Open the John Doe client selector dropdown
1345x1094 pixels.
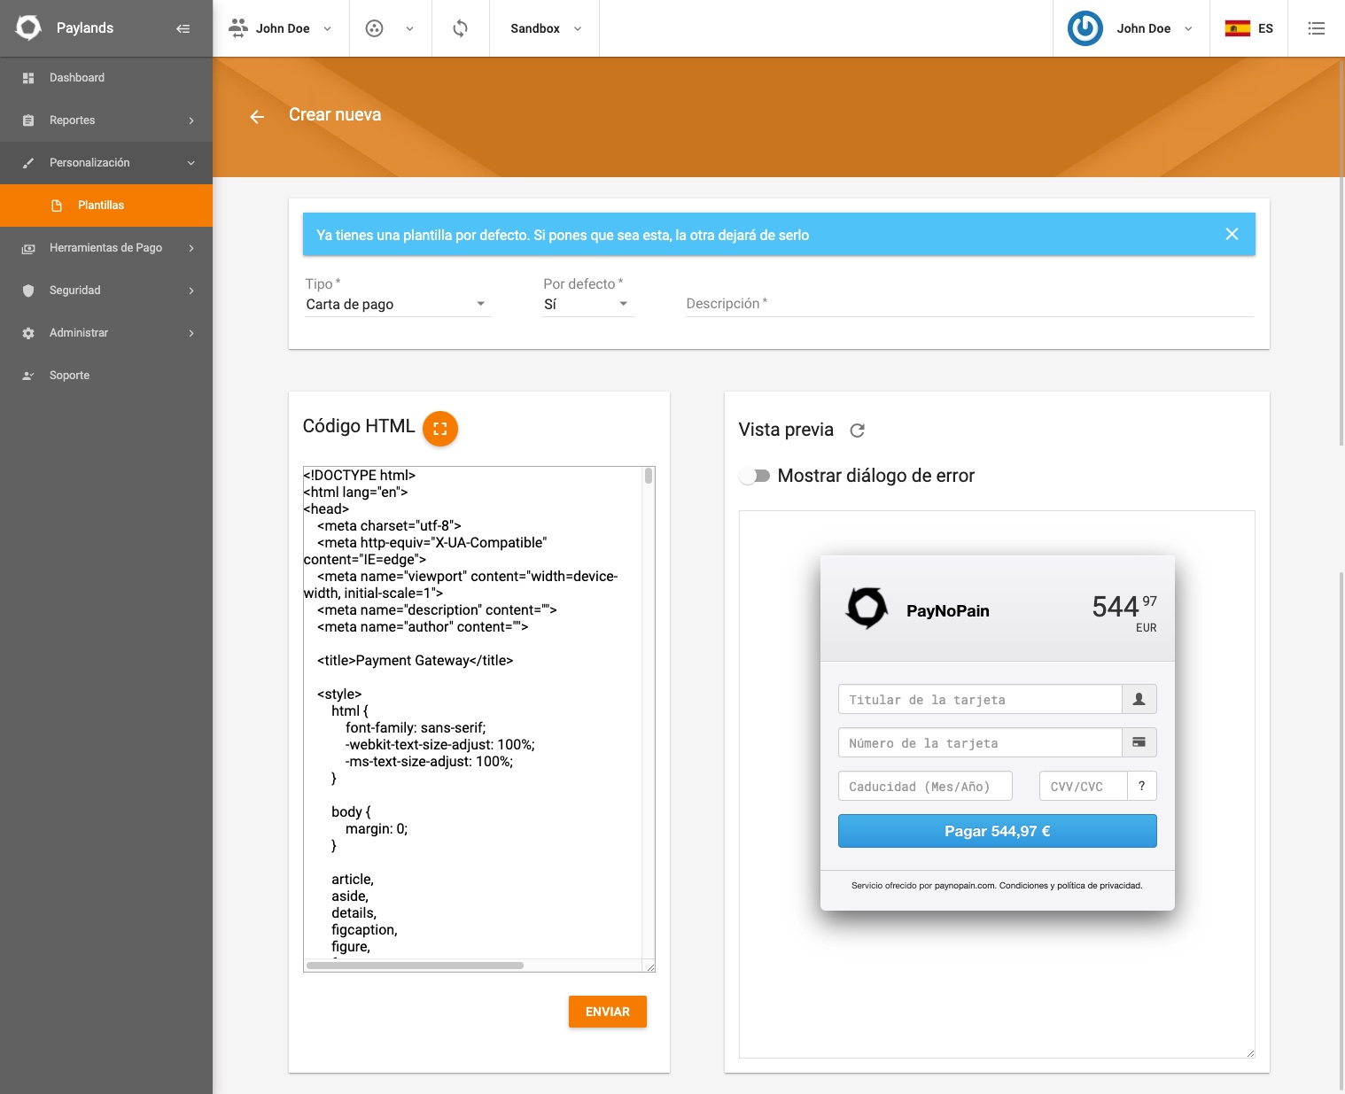coord(281,28)
